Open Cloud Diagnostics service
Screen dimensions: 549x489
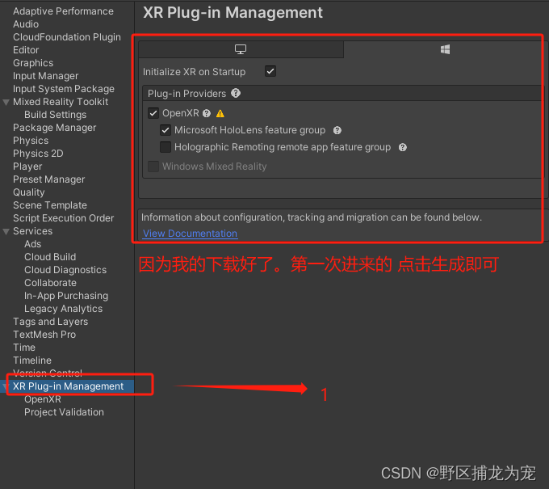[65, 270]
